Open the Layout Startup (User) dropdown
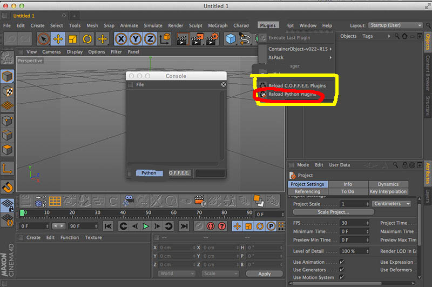Screen dimensions: 432x287 (395, 25)
